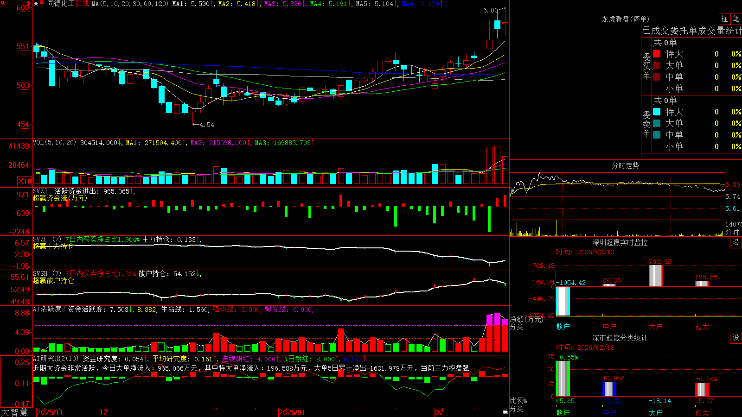The image size is (742, 417).
Task: Click the cyan 特大 sell order color swatch
Action: tap(657, 112)
